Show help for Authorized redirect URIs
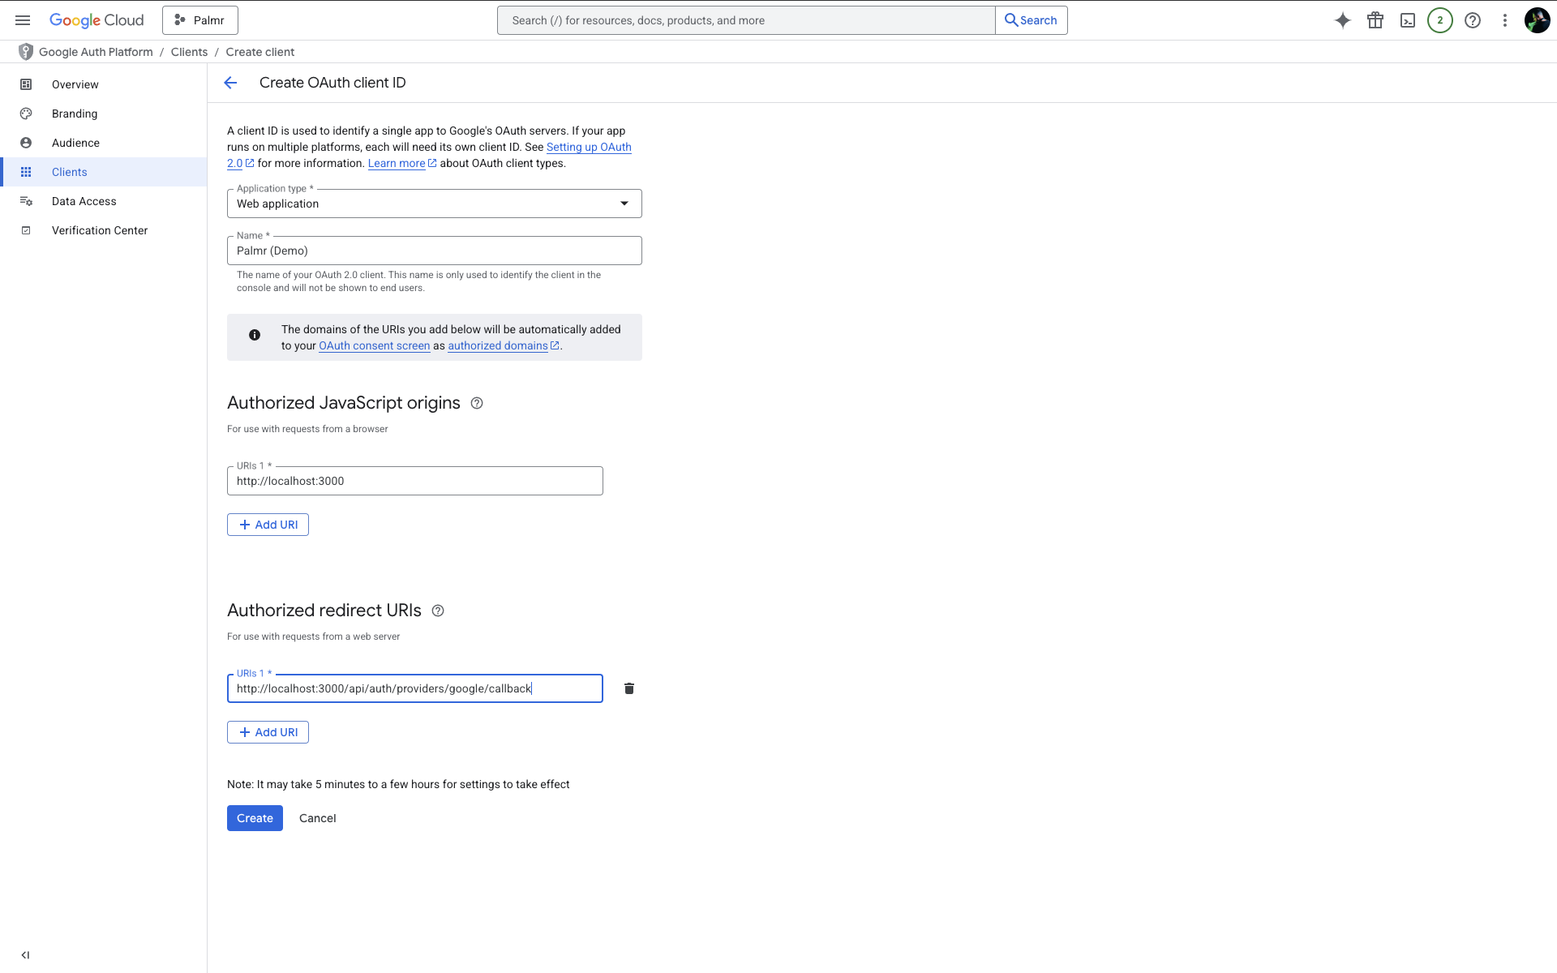This screenshot has width=1557, height=973. pyautogui.click(x=438, y=611)
